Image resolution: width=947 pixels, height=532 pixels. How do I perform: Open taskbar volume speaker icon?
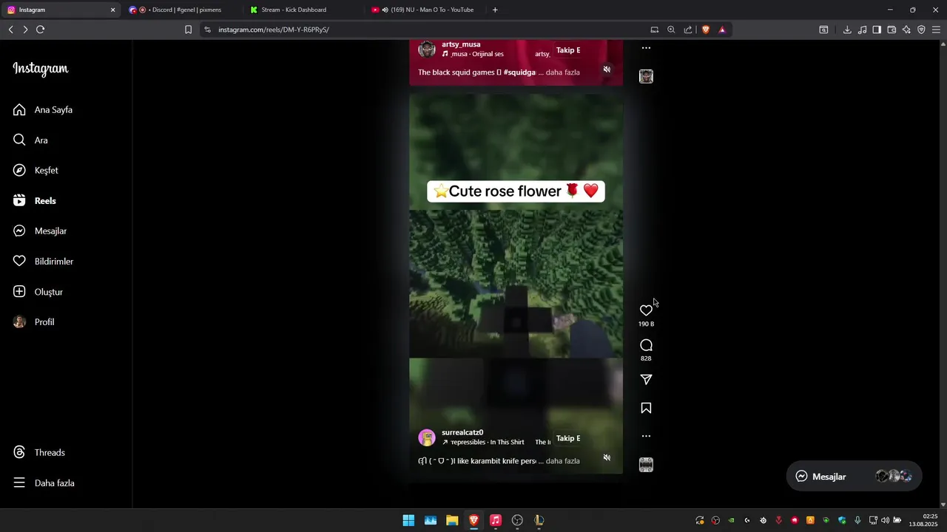(885, 520)
